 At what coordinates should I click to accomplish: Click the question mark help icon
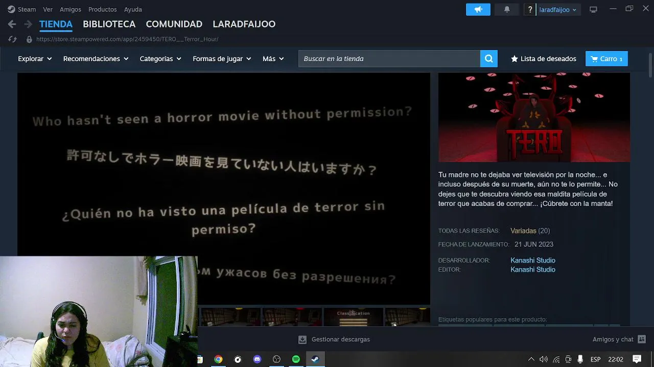click(530, 10)
